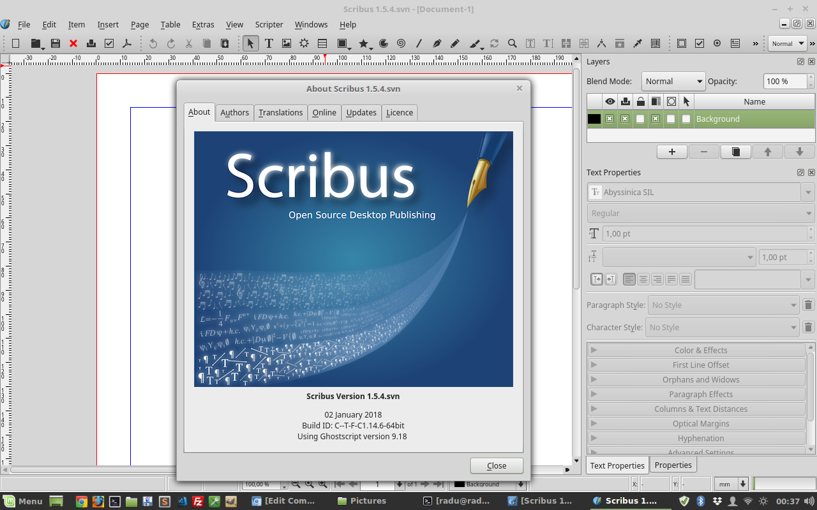817x510 pixels.
Task: Select the Copy Item Properties tool
Action: point(619,43)
